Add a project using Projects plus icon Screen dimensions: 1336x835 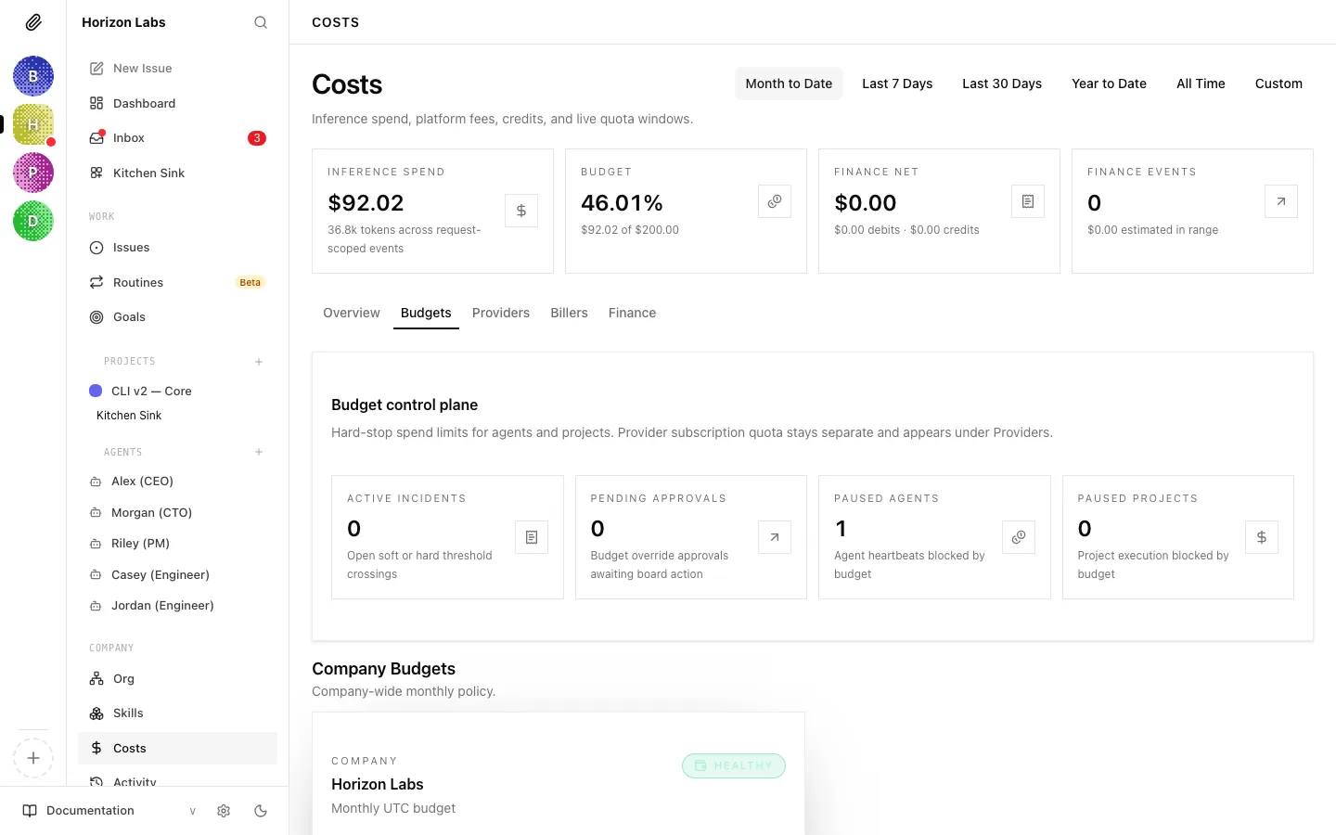pos(259,362)
